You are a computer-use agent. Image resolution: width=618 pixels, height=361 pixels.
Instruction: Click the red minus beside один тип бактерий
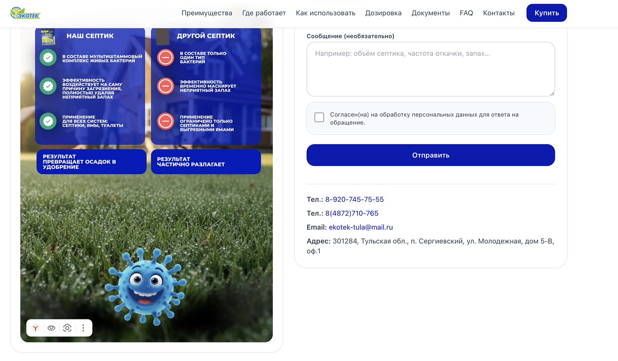[x=166, y=58]
